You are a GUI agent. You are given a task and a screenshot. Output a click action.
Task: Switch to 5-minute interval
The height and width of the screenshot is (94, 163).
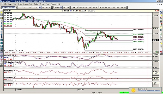click(27, 8)
